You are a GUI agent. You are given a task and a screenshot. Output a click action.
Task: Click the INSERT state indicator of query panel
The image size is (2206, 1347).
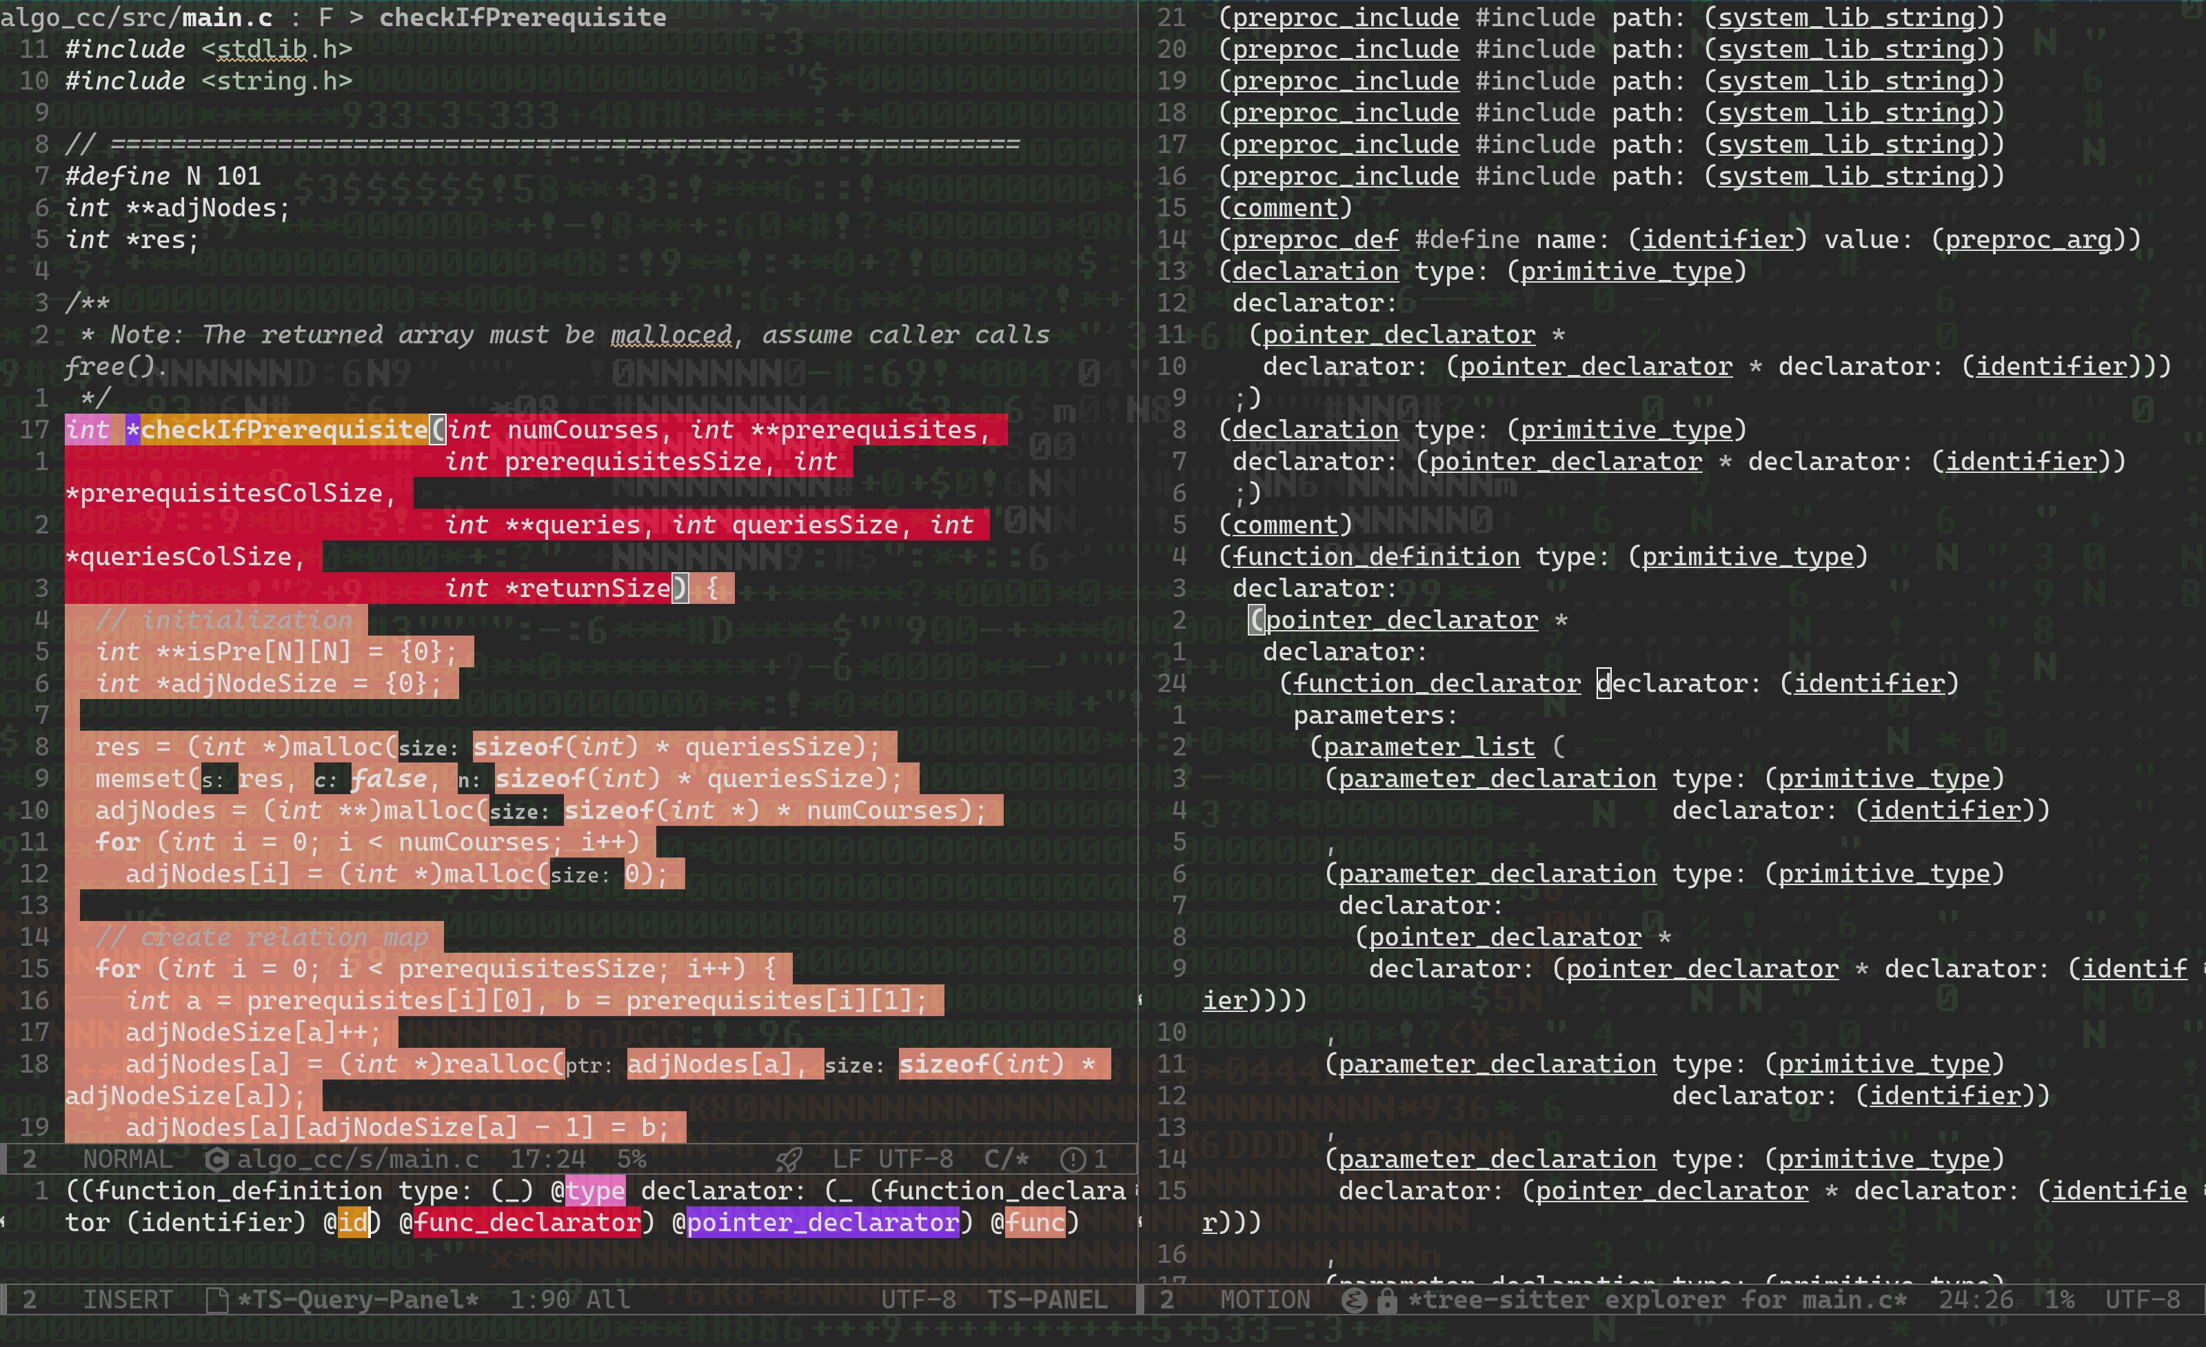pyautogui.click(x=127, y=1299)
